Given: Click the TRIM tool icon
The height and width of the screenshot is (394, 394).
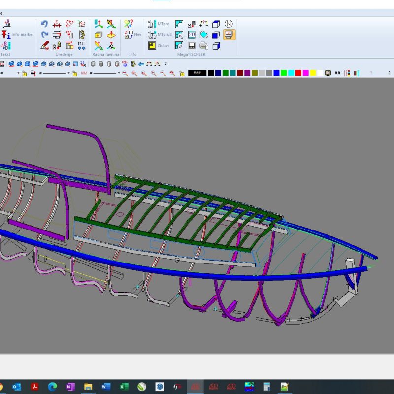Looking at the screenshot, I should pyautogui.click(x=57, y=35).
